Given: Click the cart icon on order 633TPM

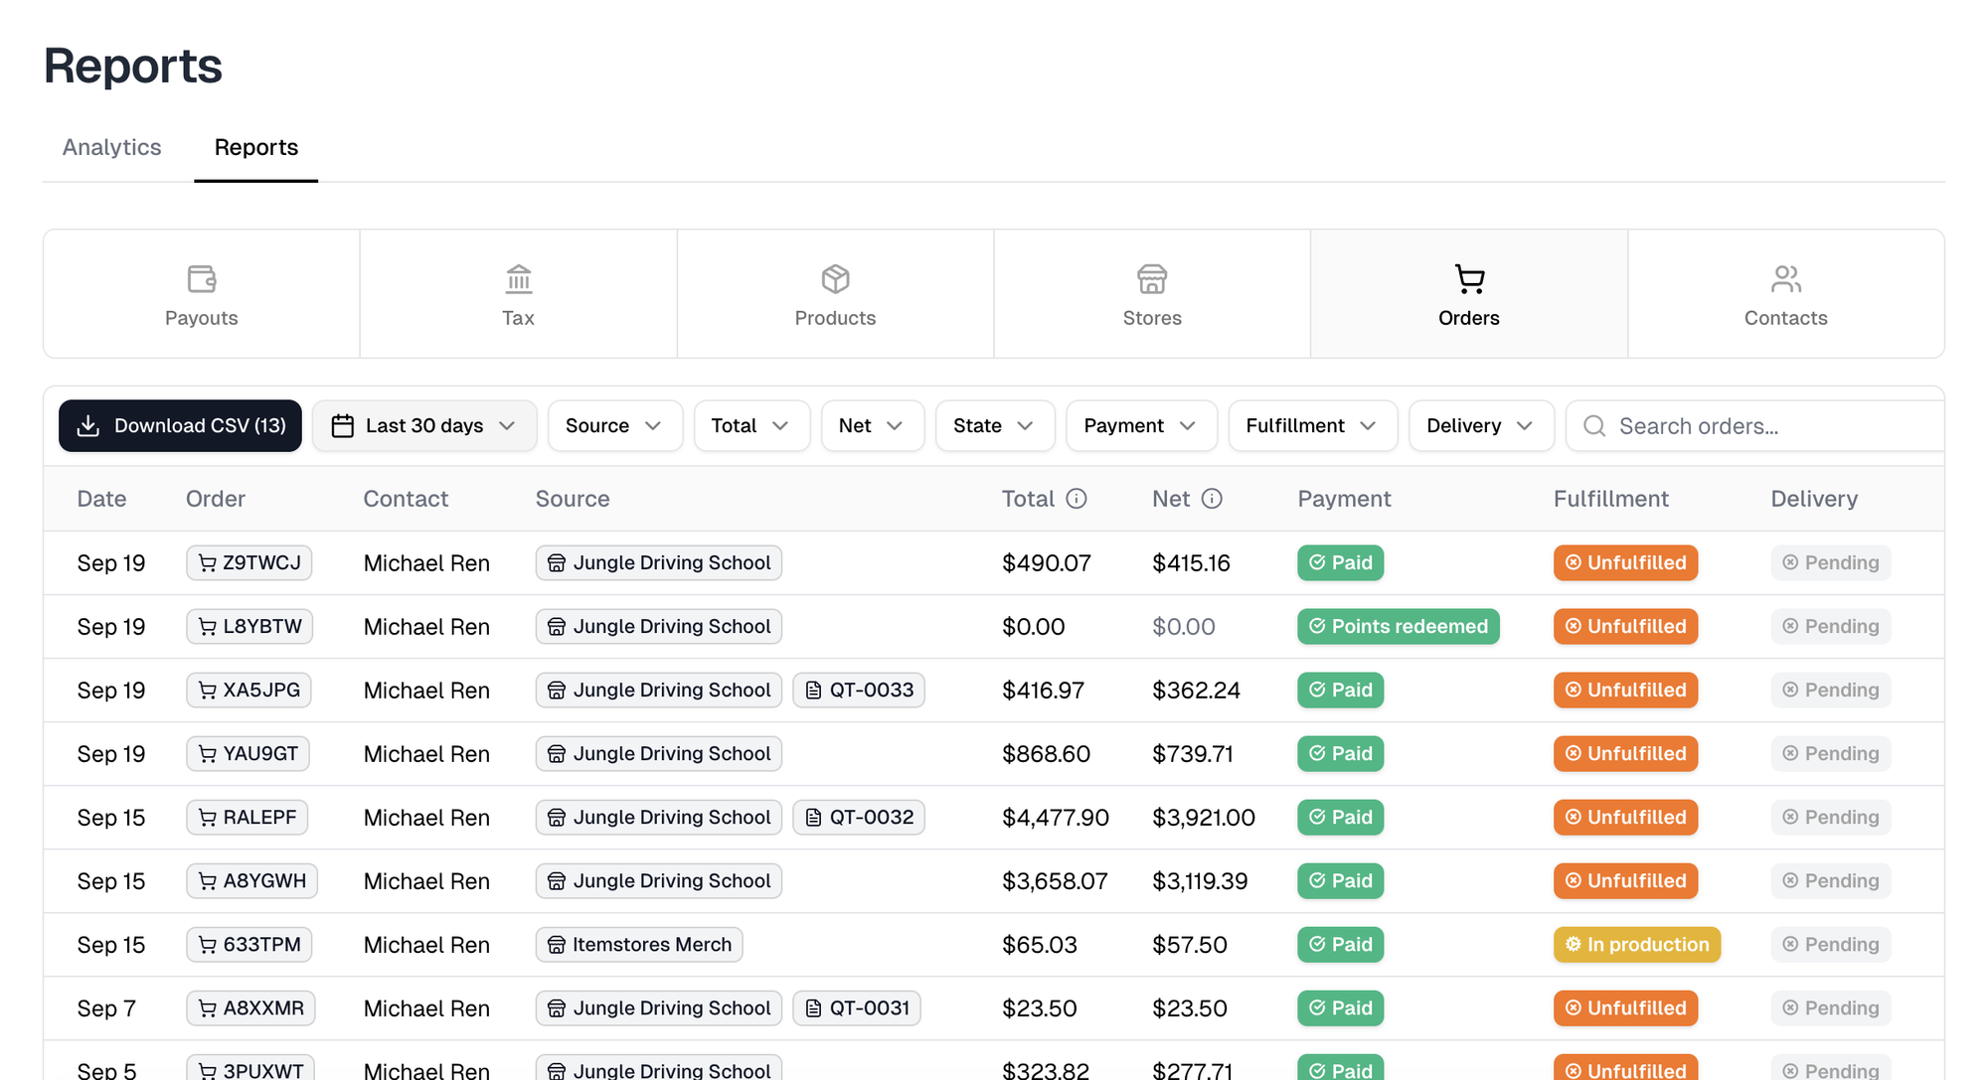Looking at the screenshot, I should 208,945.
